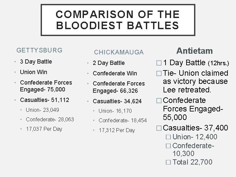Select the GETTYSBURG column heading
The image size is (236, 177).
coord(39,50)
